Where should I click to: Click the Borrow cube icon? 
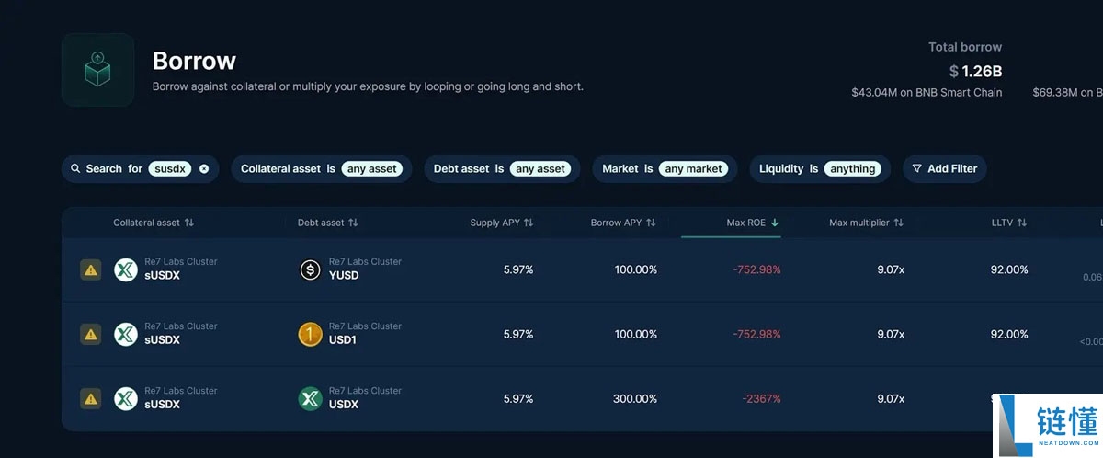click(x=97, y=70)
